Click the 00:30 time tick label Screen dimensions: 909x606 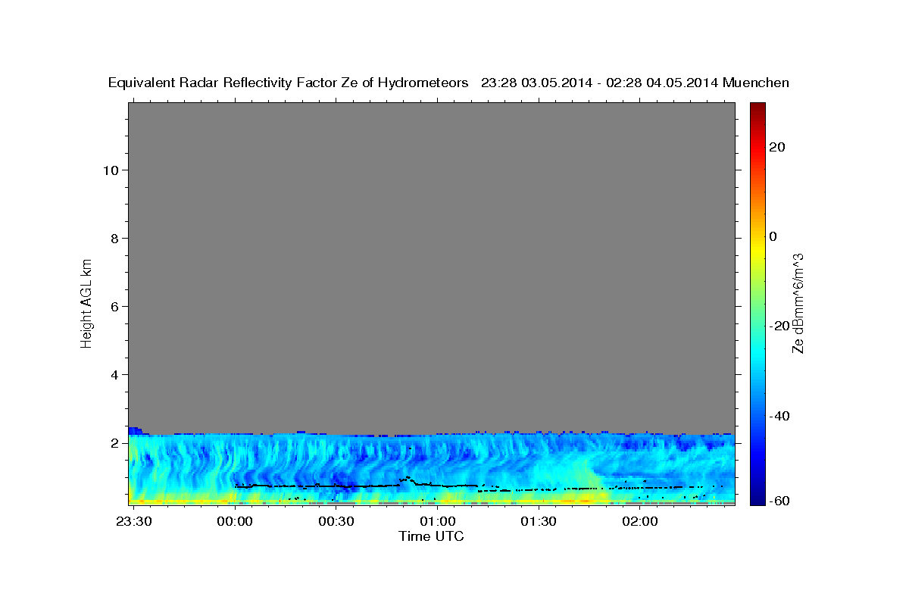336,522
